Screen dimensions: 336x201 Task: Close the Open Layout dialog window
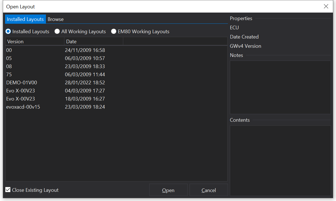[326, 6]
